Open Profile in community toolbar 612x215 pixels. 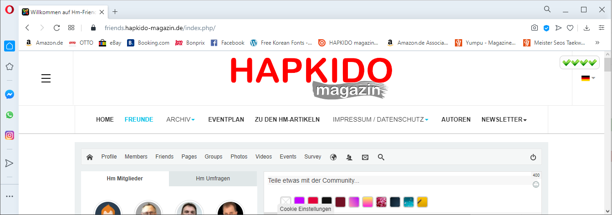(x=109, y=157)
